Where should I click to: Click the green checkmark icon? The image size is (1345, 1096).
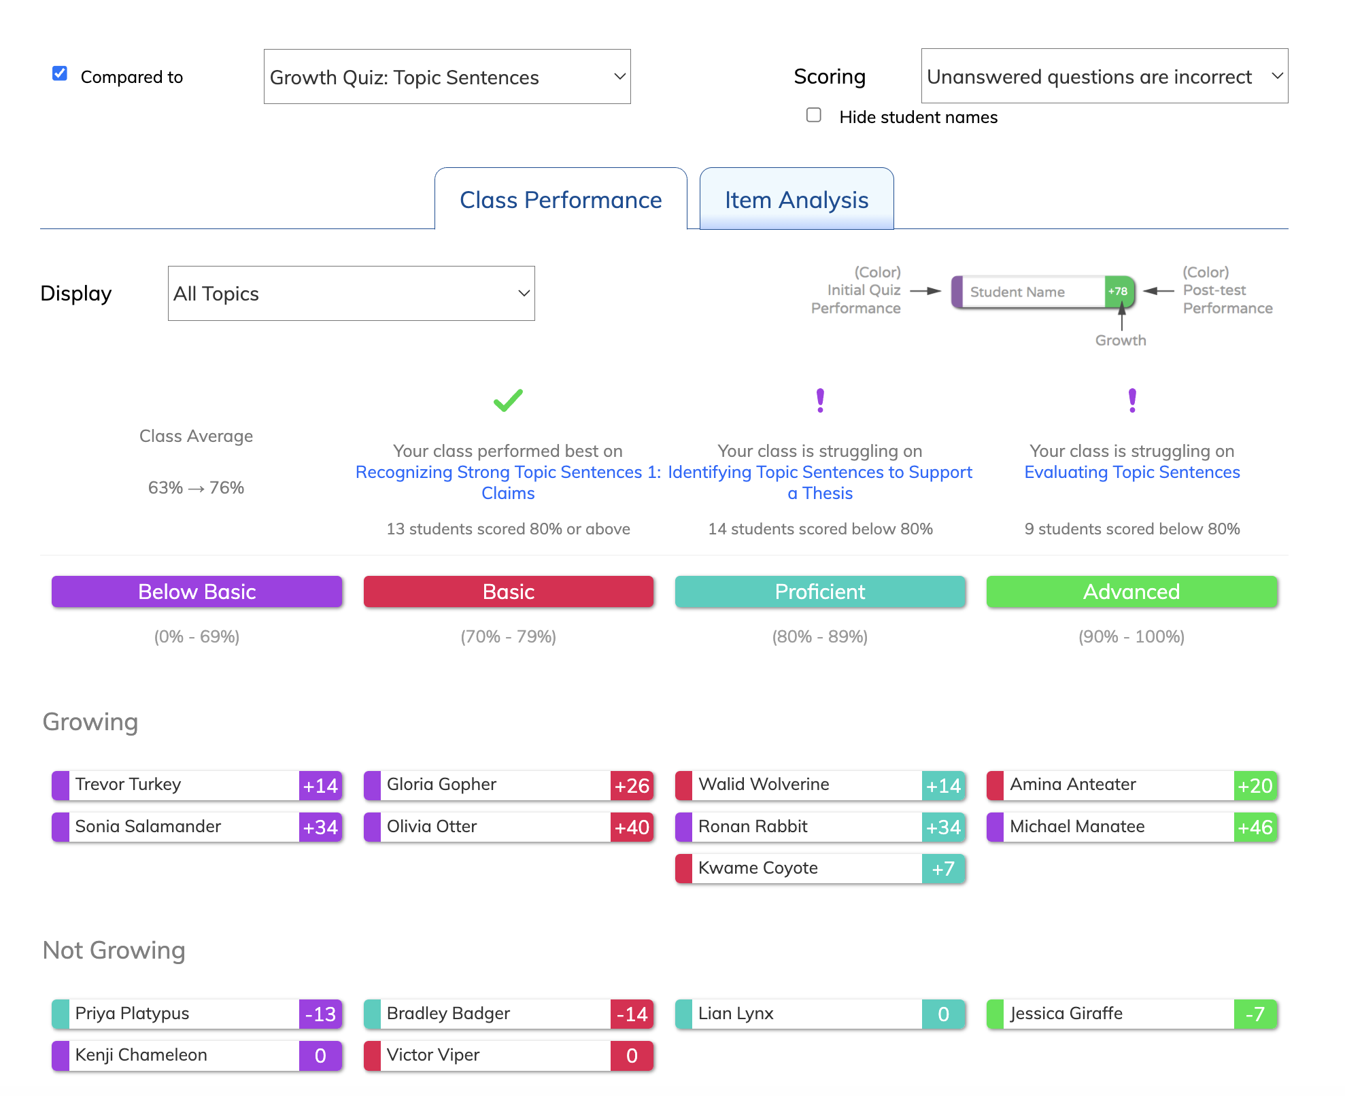[508, 400]
